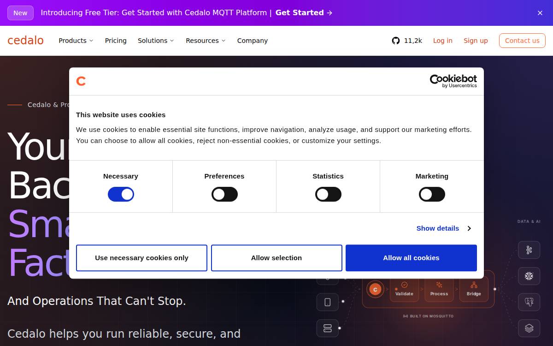The image size is (553, 346).
Task: Click the PostgreSQL elephant icon tile
Action: pos(529,302)
